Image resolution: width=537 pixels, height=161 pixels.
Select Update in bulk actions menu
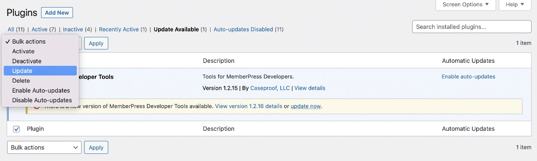click(x=40, y=71)
